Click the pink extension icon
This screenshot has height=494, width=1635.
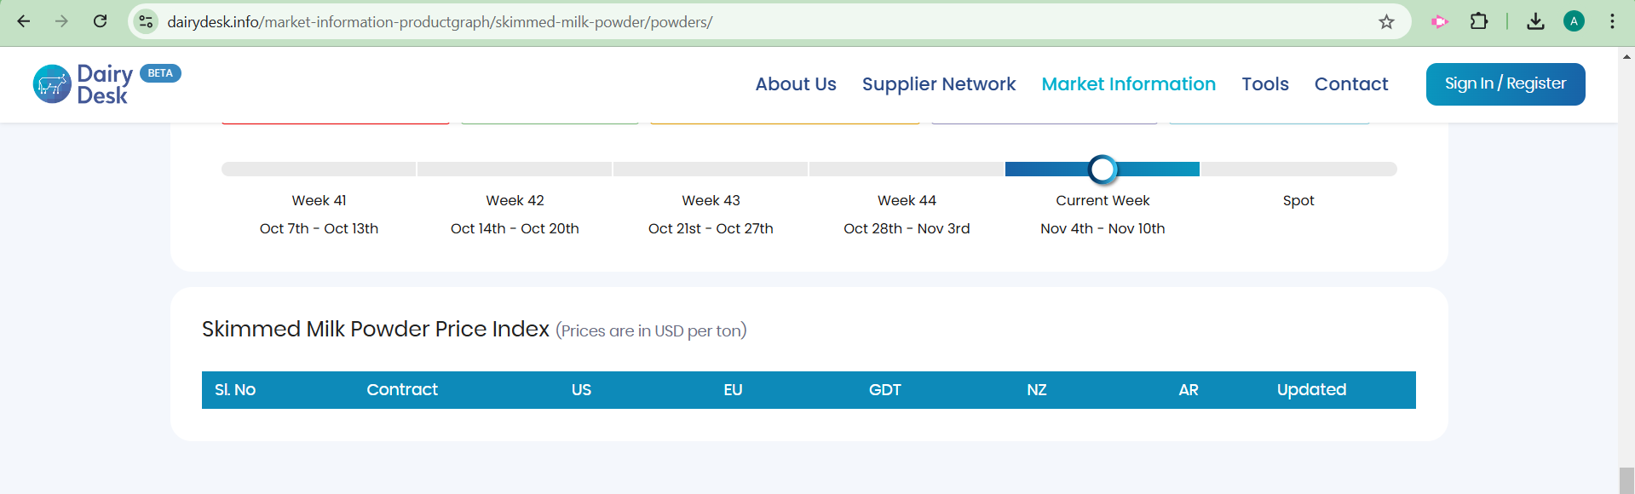point(1440,21)
